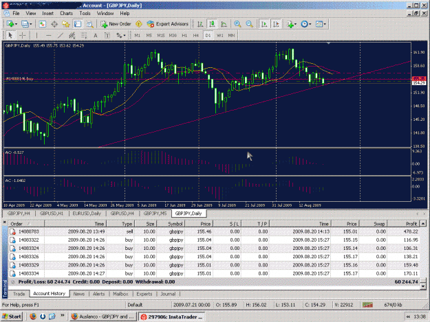This screenshot has height=322, width=430.
Task: Select the text 'A' drawing tool
Action: (x=96, y=35)
